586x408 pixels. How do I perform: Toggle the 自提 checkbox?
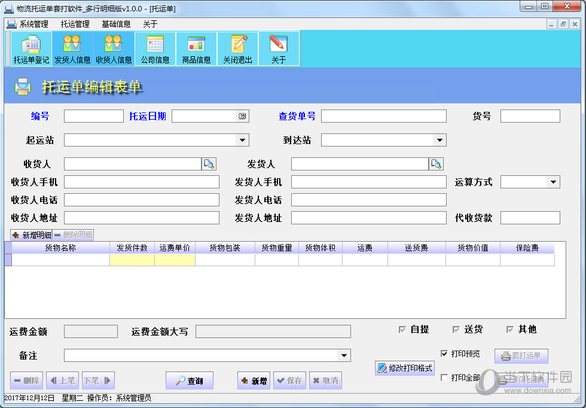[402, 330]
